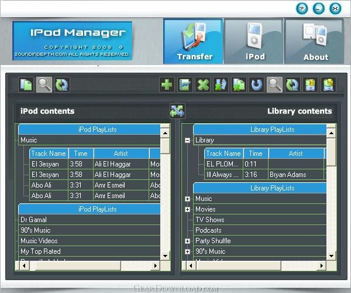The image size is (351, 293).
Task: Open help with the question mark button
Action: point(302,9)
